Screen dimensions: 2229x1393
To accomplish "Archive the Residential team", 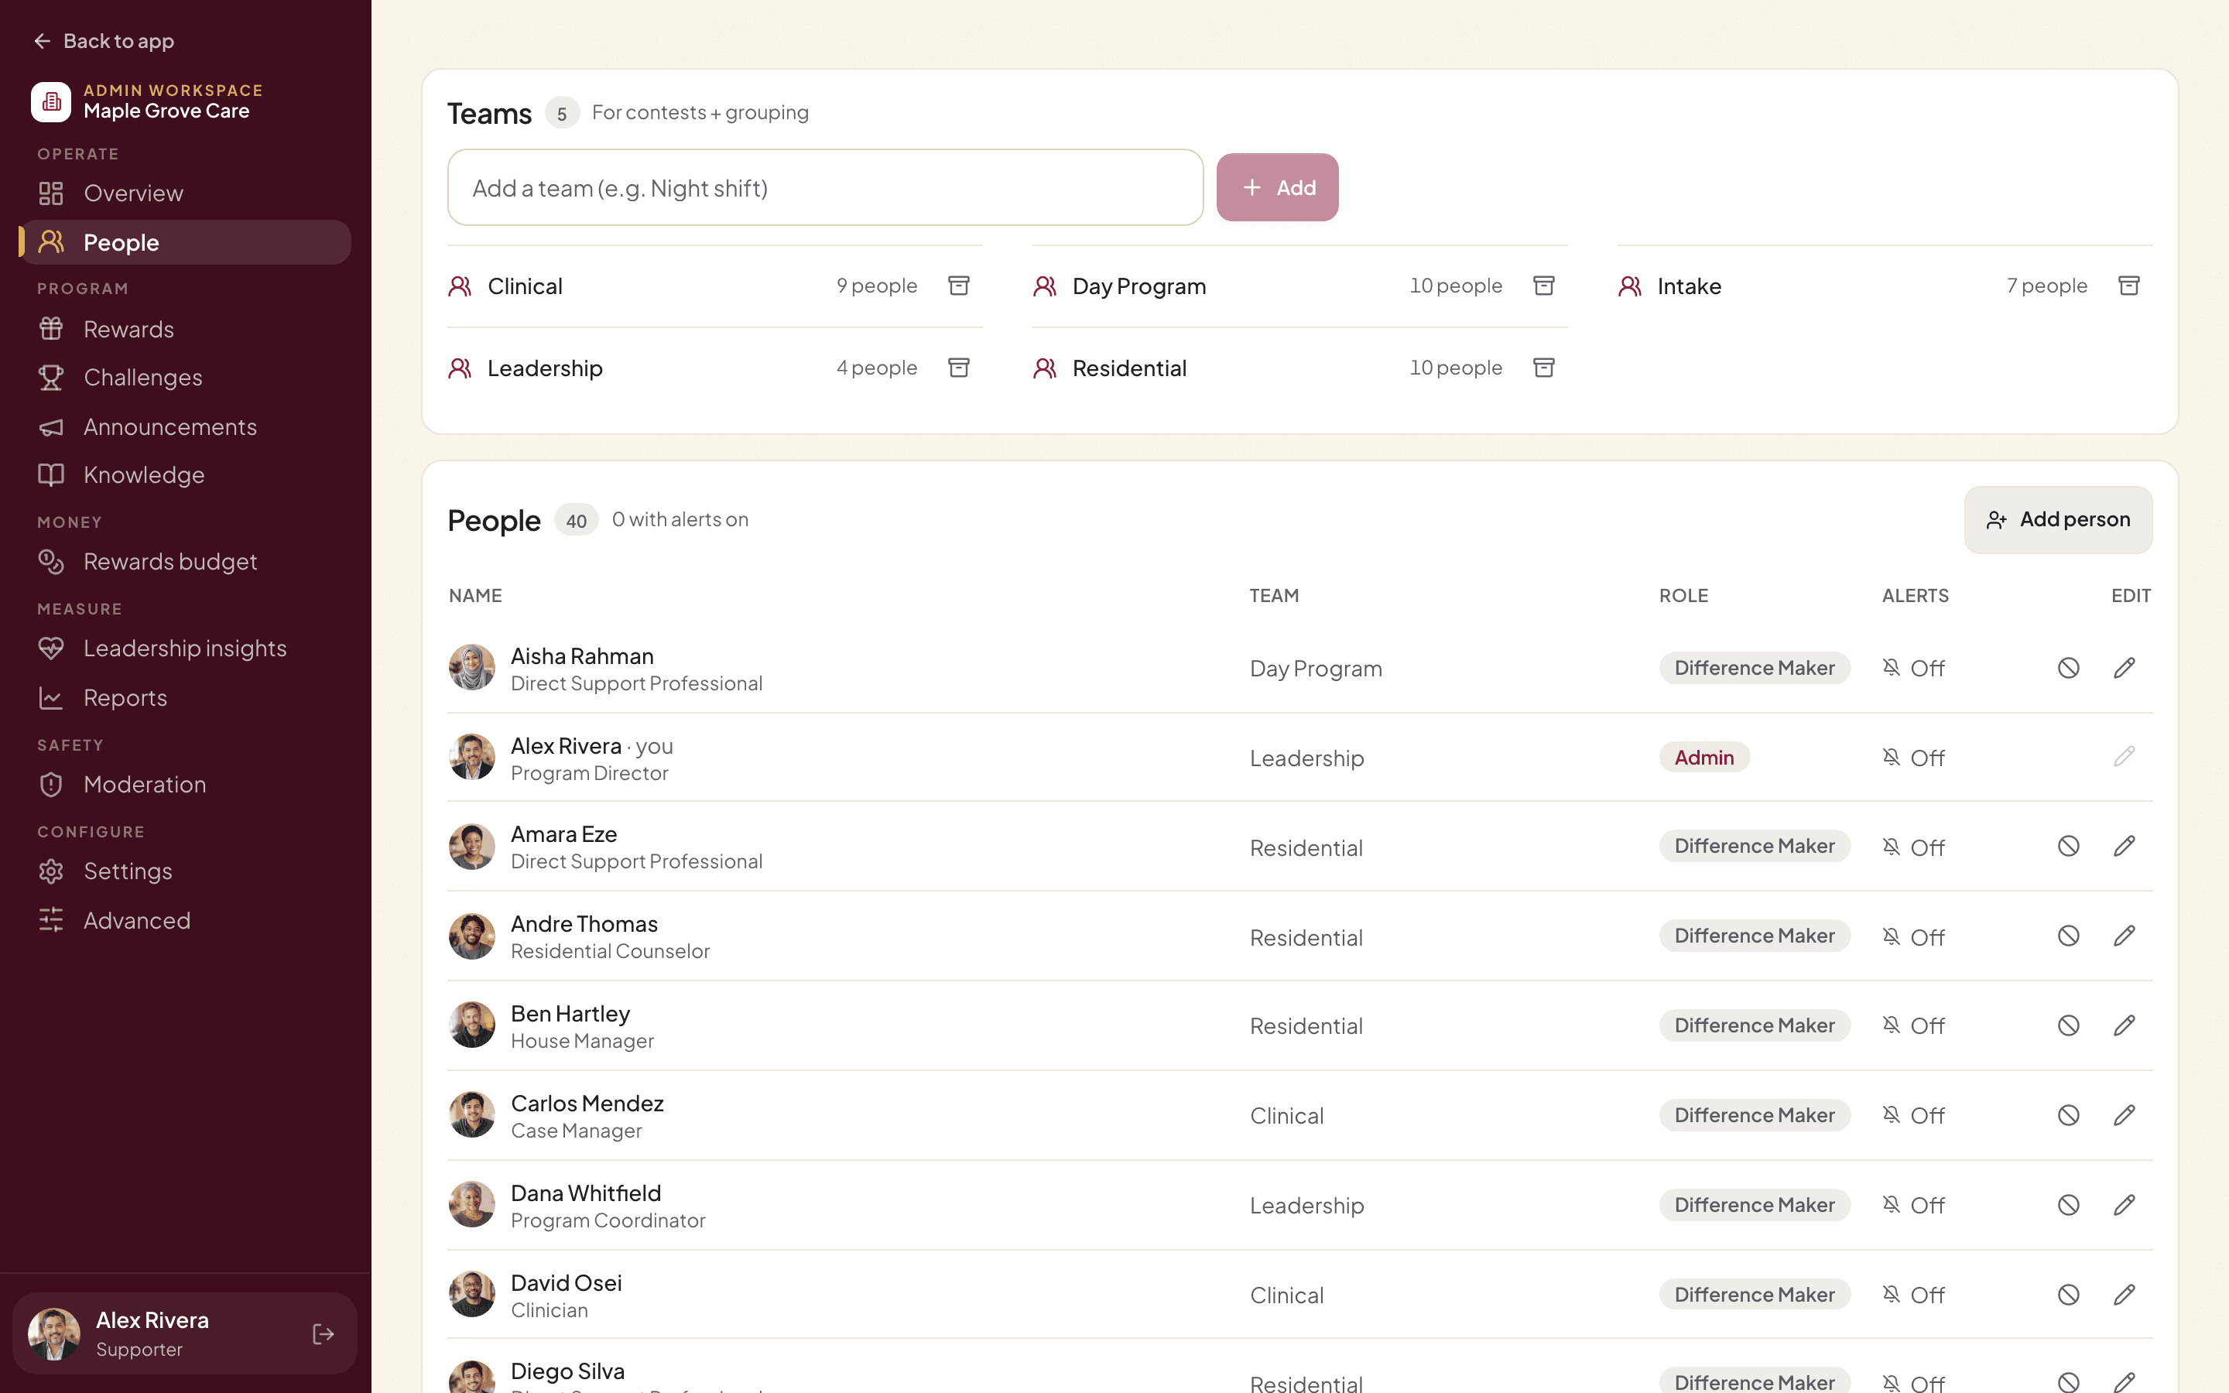I will [1544, 368].
